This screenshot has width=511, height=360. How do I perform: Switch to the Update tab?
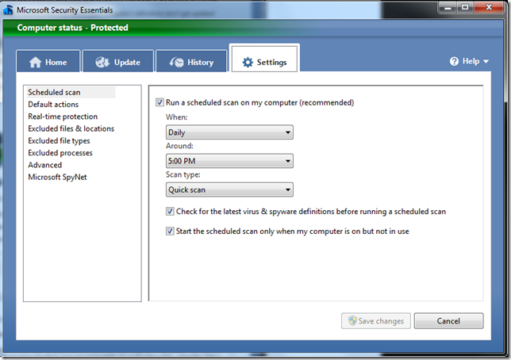click(x=118, y=61)
